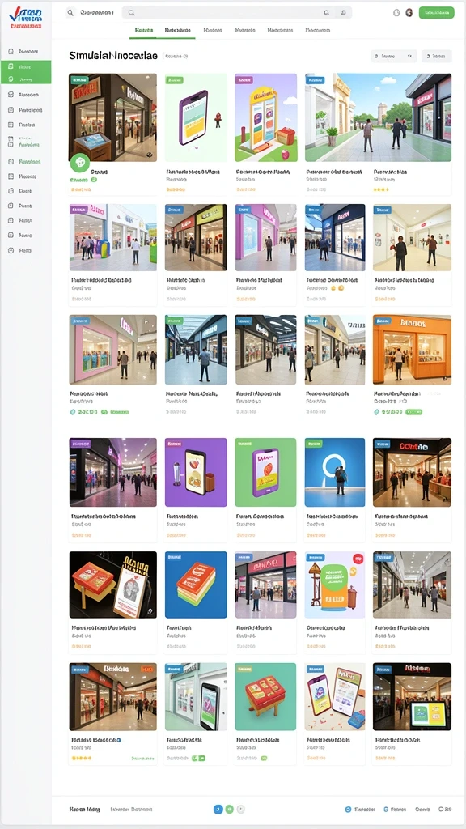
Task: Select the topmost sidebar home icon
Action: (x=11, y=52)
